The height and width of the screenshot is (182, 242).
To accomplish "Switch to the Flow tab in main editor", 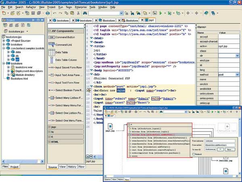I will coord(81,167).
